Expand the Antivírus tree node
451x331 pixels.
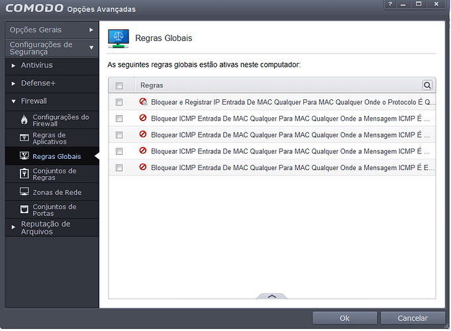click(x=13, y=66)
